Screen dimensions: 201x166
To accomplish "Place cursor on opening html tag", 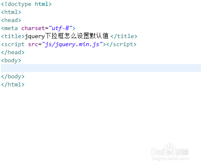I will tap(11, 12).
